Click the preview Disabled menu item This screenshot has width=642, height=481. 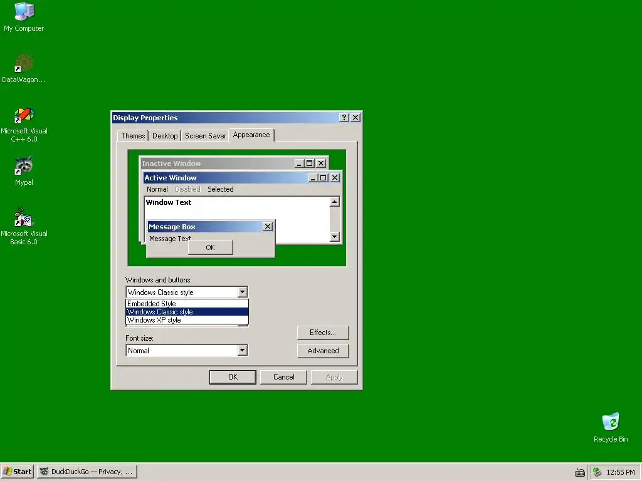click(187, 189)
